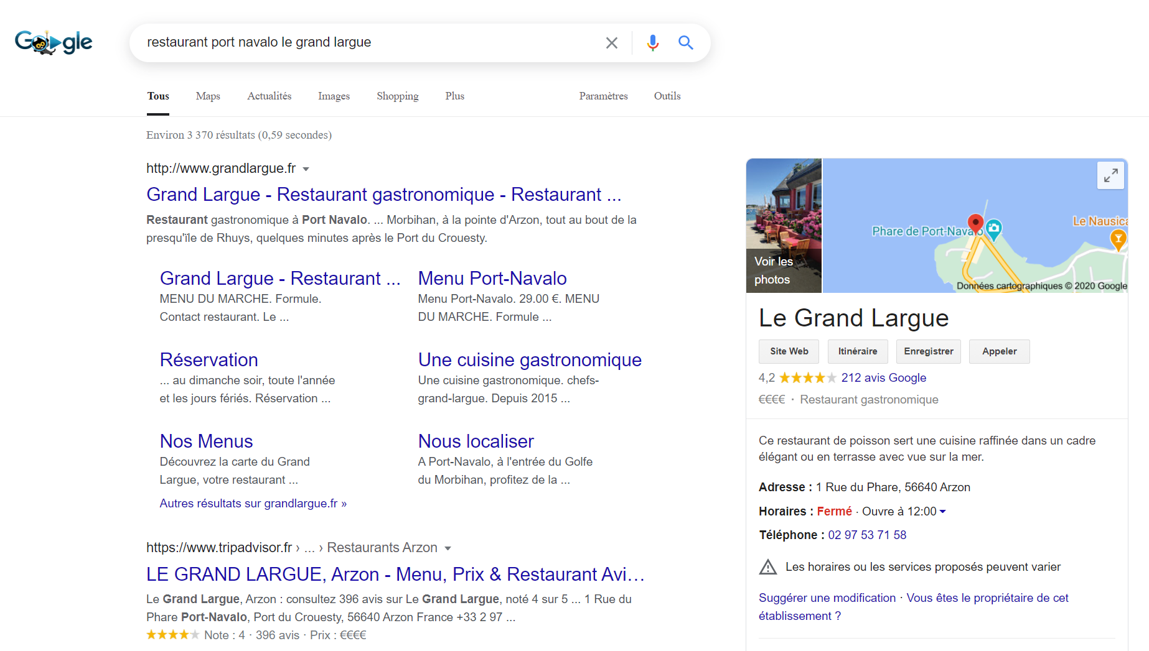
Task: Open the Nous localiser sitelink
Action: (476, 441)
